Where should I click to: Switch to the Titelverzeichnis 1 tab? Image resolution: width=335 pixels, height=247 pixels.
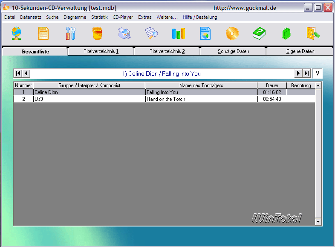[101, 51]
